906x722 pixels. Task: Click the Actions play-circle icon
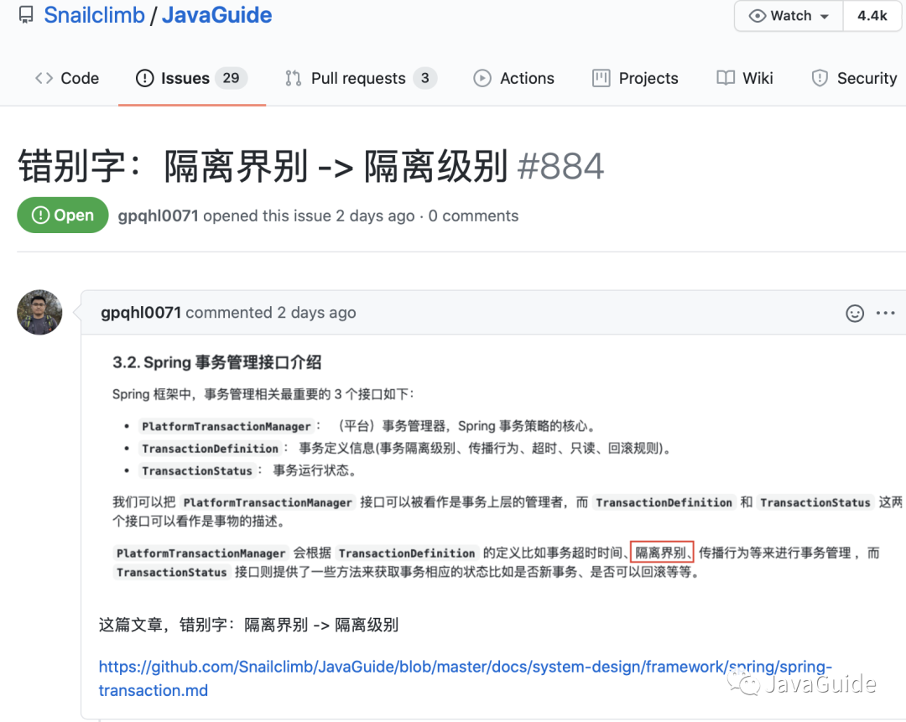[x=482, y=78]
